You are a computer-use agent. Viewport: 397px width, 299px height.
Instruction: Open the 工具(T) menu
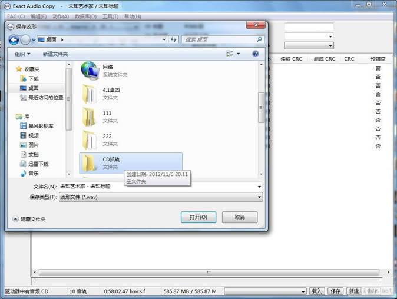click(110, 16)
